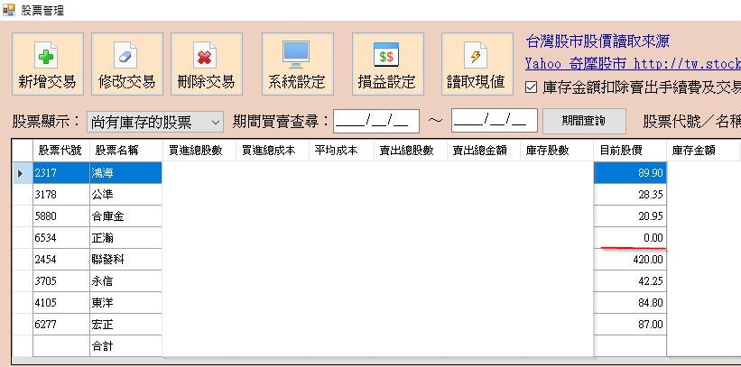Select the 合庫金 name cell
The image size is (741, 367).
(125, 216)
